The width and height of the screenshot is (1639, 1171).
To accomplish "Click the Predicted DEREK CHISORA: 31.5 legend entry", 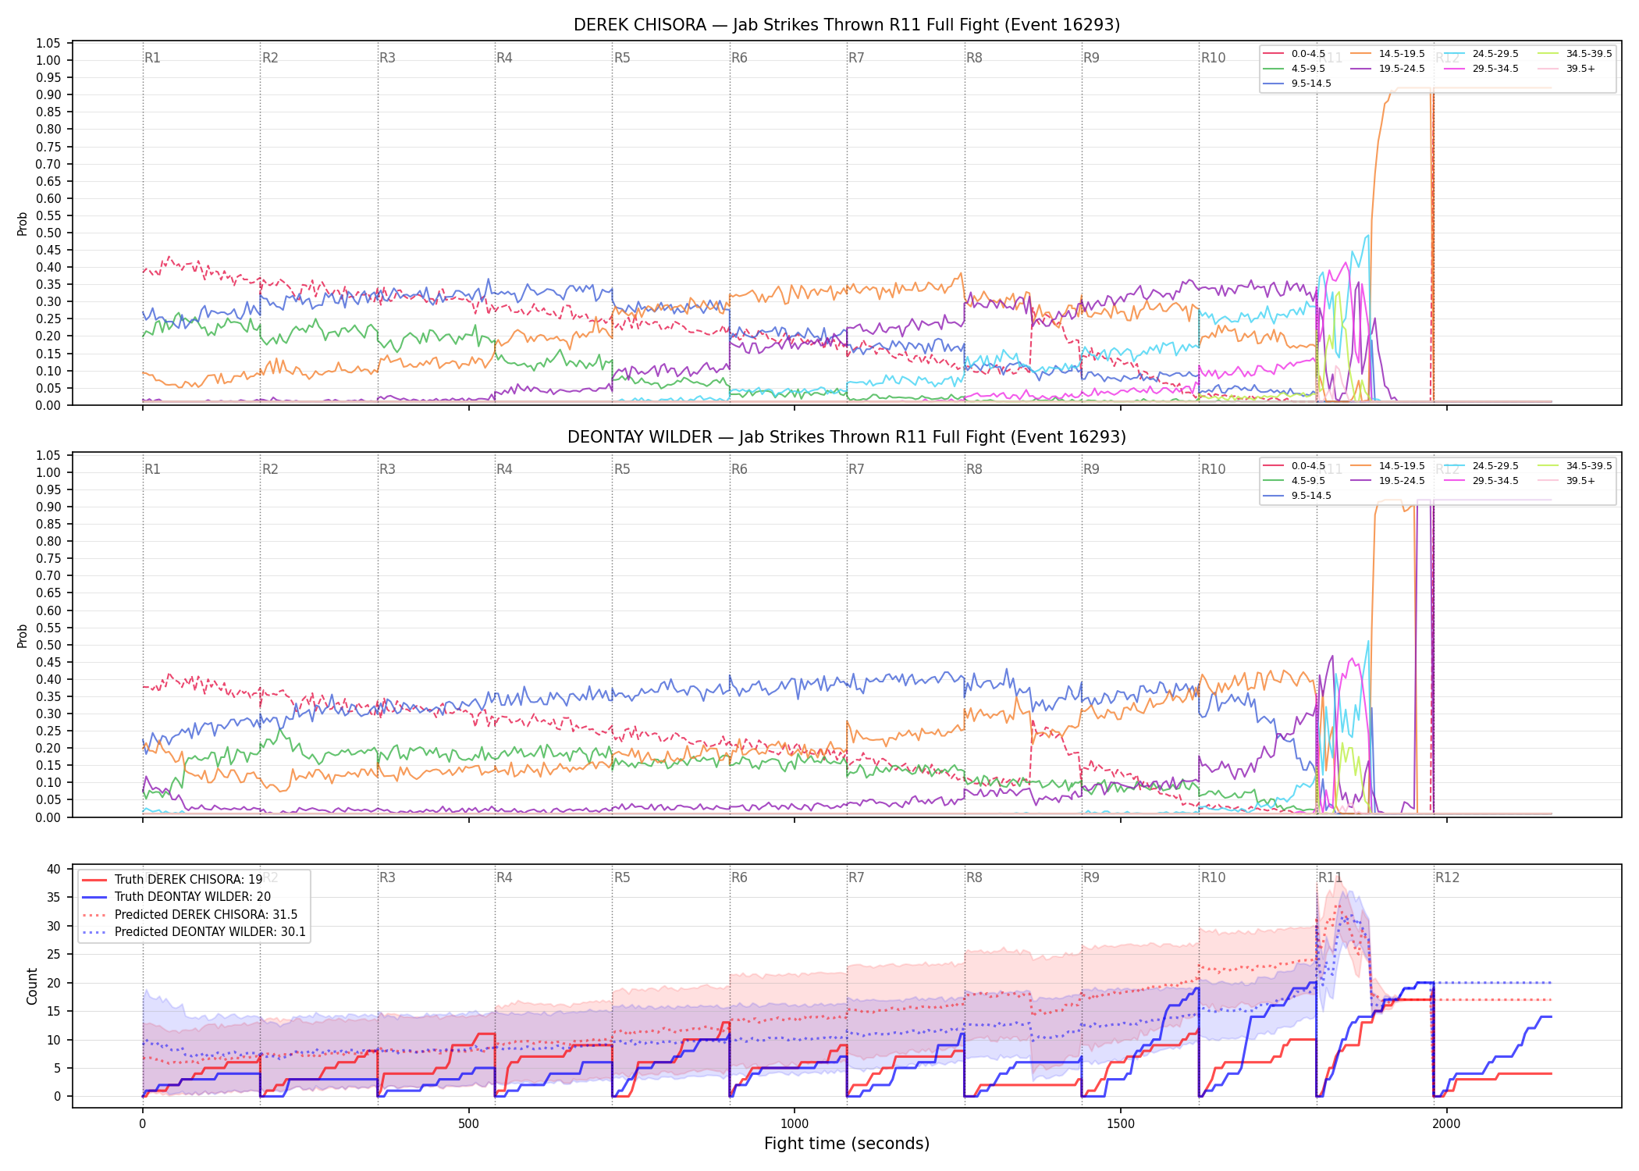I will [x=190, y=915].
